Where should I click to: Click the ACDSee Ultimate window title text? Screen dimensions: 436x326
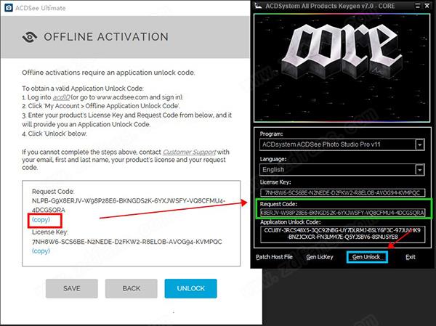(x=40, y=8)
